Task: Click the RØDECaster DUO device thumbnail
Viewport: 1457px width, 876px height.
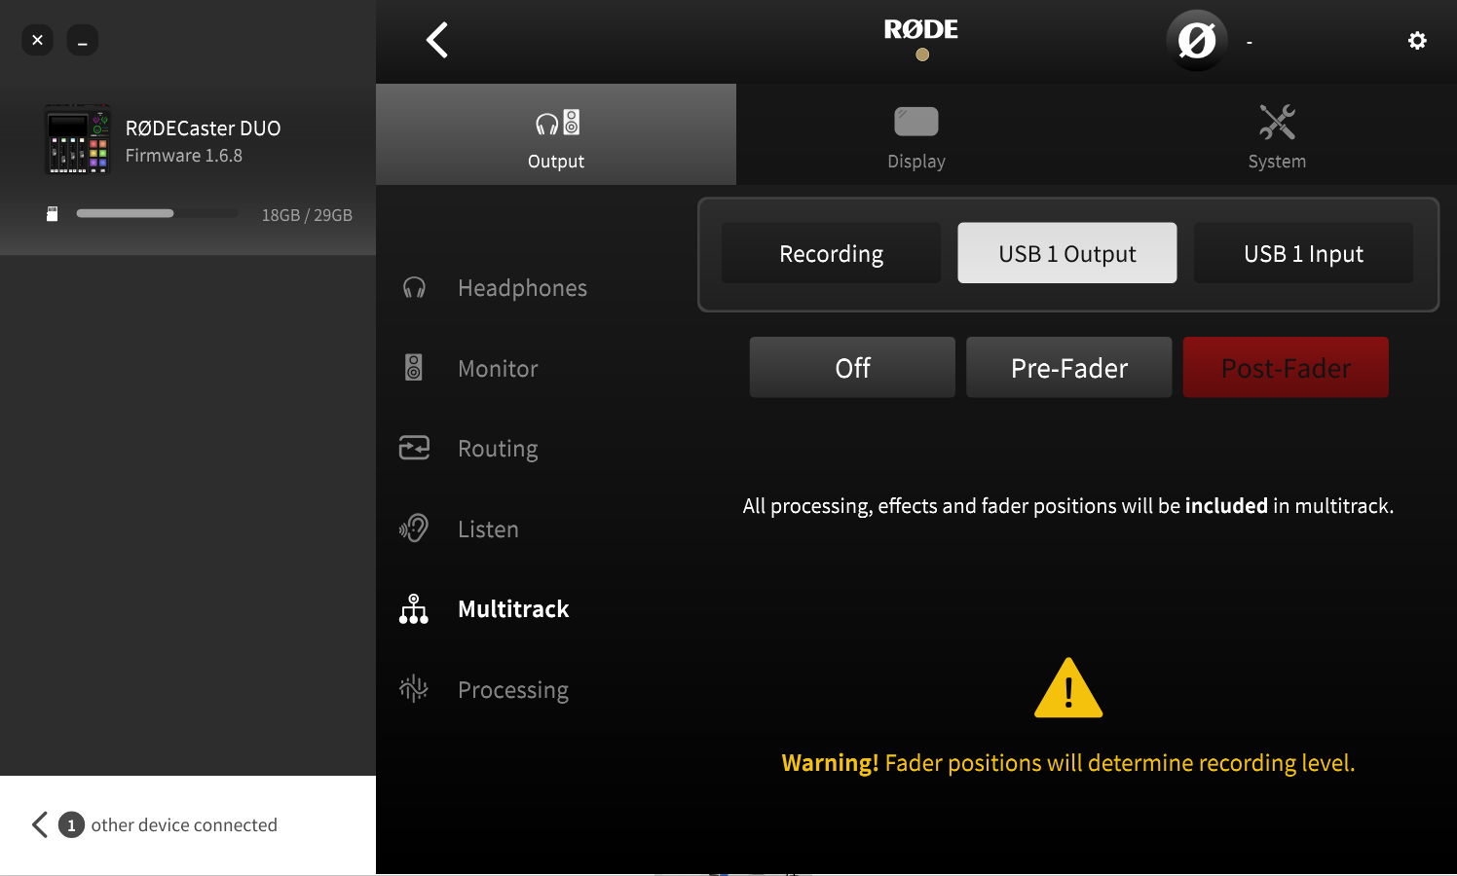Action: [77, 140]
